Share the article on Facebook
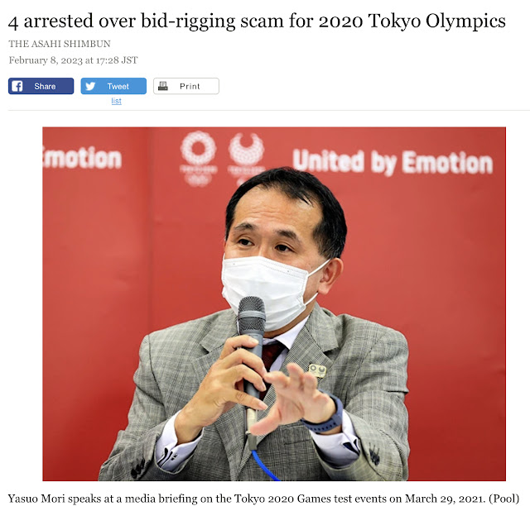The width and height of the screenshot is (530, 506). [41, 86]
